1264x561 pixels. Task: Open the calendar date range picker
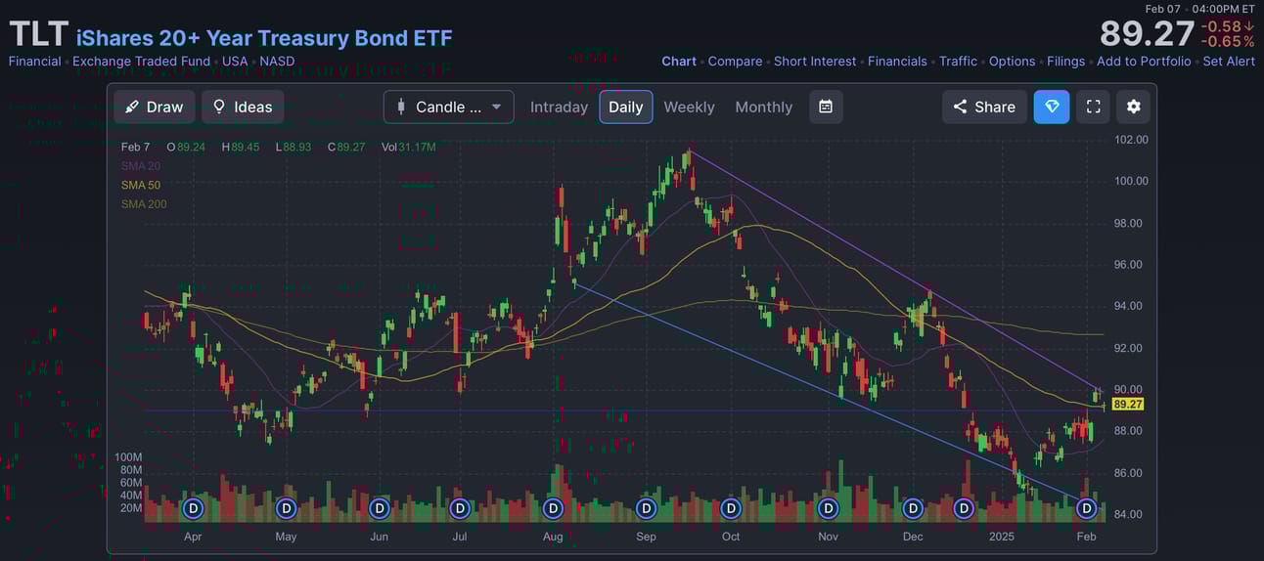coord(826,107)
